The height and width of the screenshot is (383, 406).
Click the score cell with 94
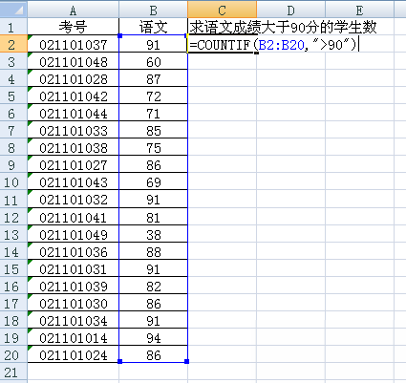tap(153, 338)
